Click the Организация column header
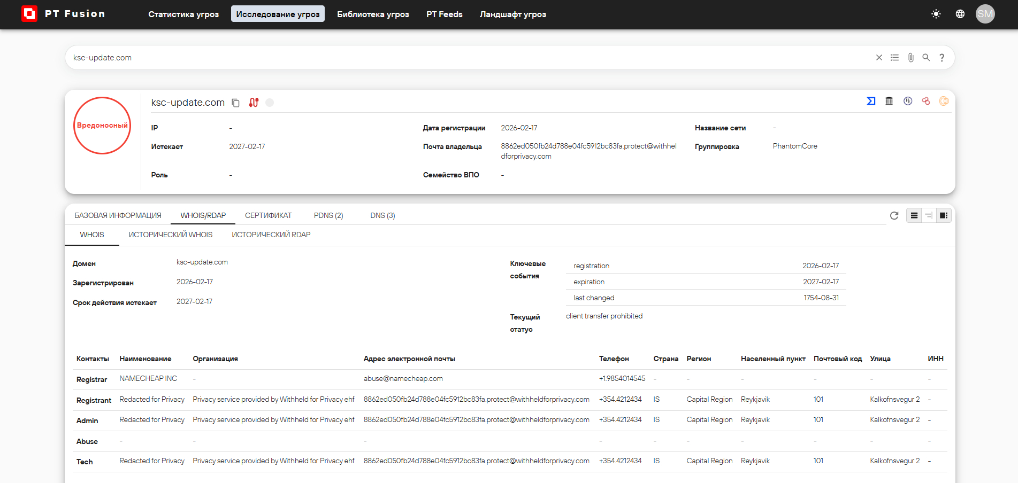Image resolution: width=1018 pixels, height=483 pixels. 215,359
